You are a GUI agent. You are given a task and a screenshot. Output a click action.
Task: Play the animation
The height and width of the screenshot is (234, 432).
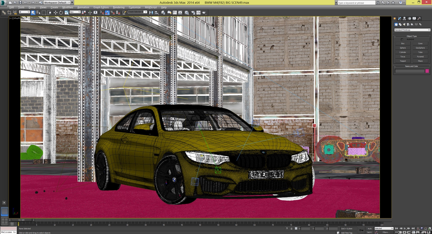coord(405,228)
